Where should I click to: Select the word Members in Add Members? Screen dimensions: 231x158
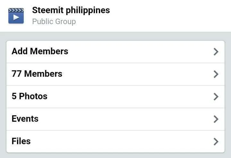pos(49,51)
